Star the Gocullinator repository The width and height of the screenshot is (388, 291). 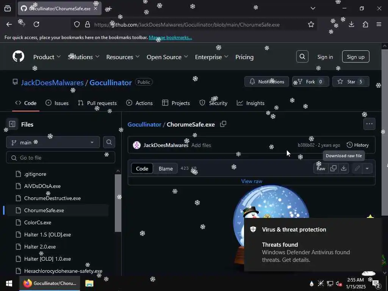click(x=350, y=82)
